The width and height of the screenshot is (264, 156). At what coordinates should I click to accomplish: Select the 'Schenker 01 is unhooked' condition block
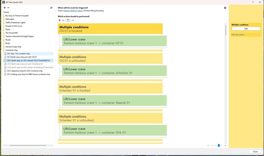click(110, 118)
